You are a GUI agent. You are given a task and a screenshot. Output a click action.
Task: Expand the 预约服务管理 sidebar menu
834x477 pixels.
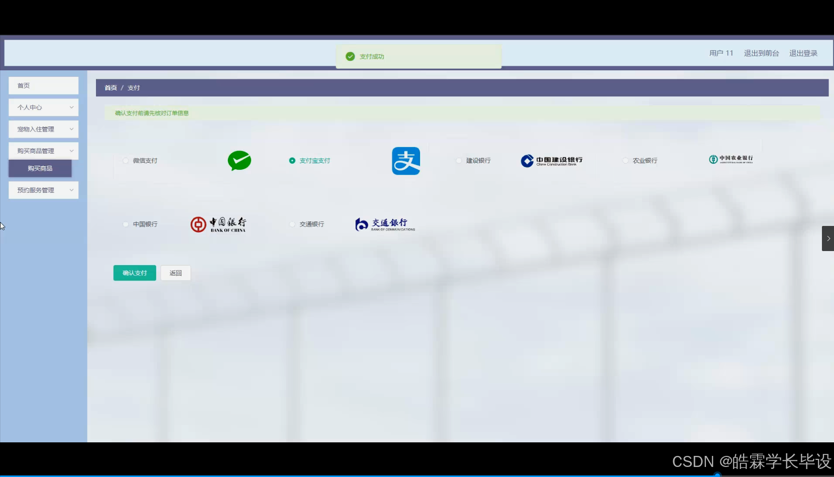44,190
